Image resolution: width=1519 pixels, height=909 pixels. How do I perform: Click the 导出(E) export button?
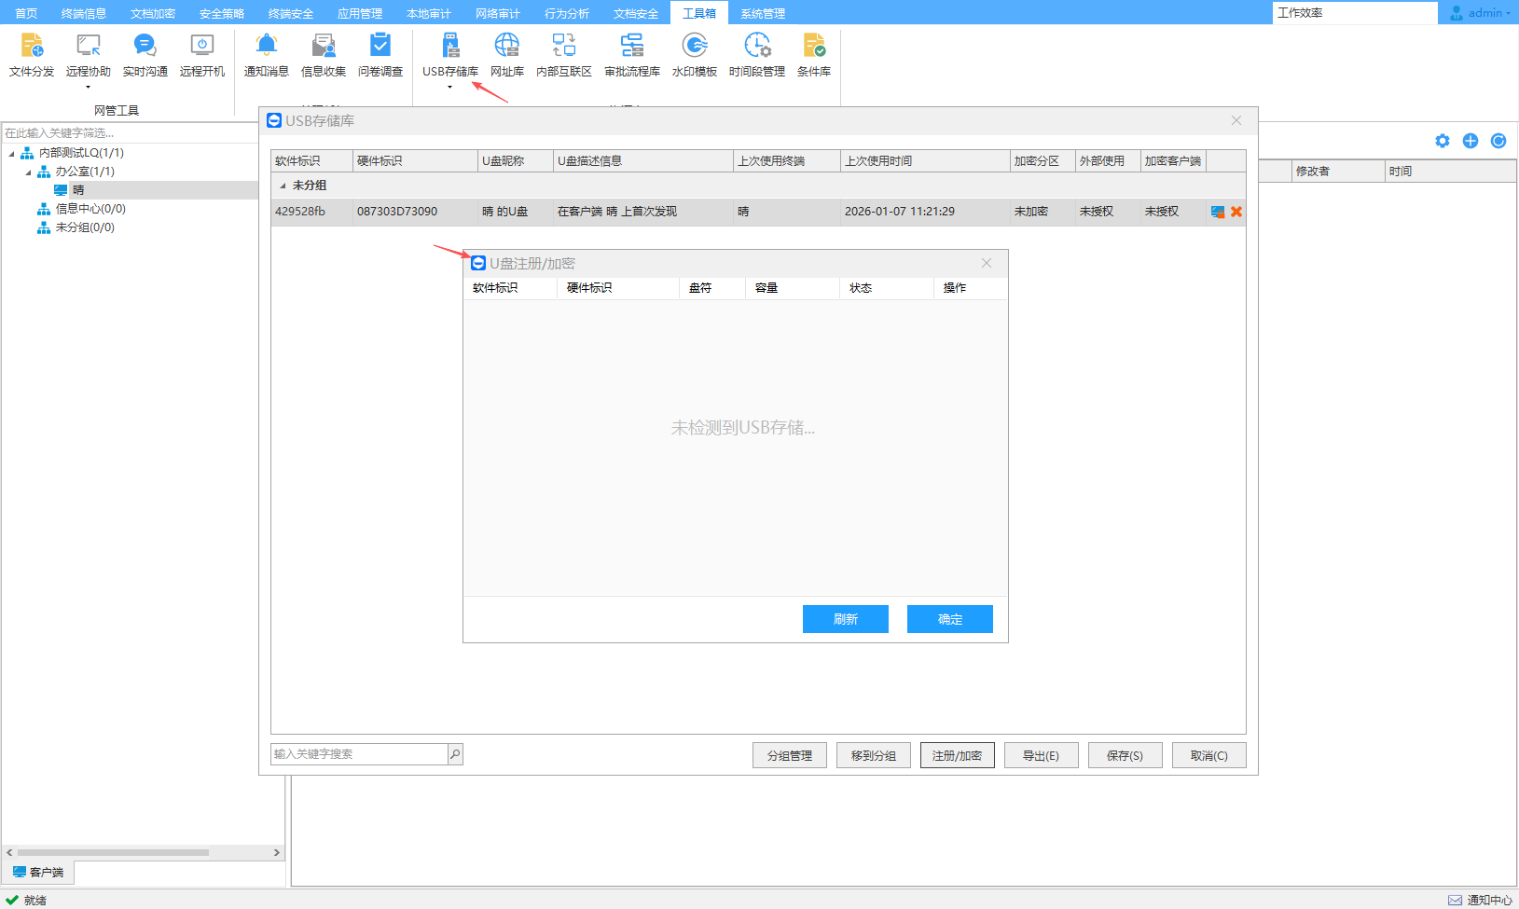coord(1041,755)
